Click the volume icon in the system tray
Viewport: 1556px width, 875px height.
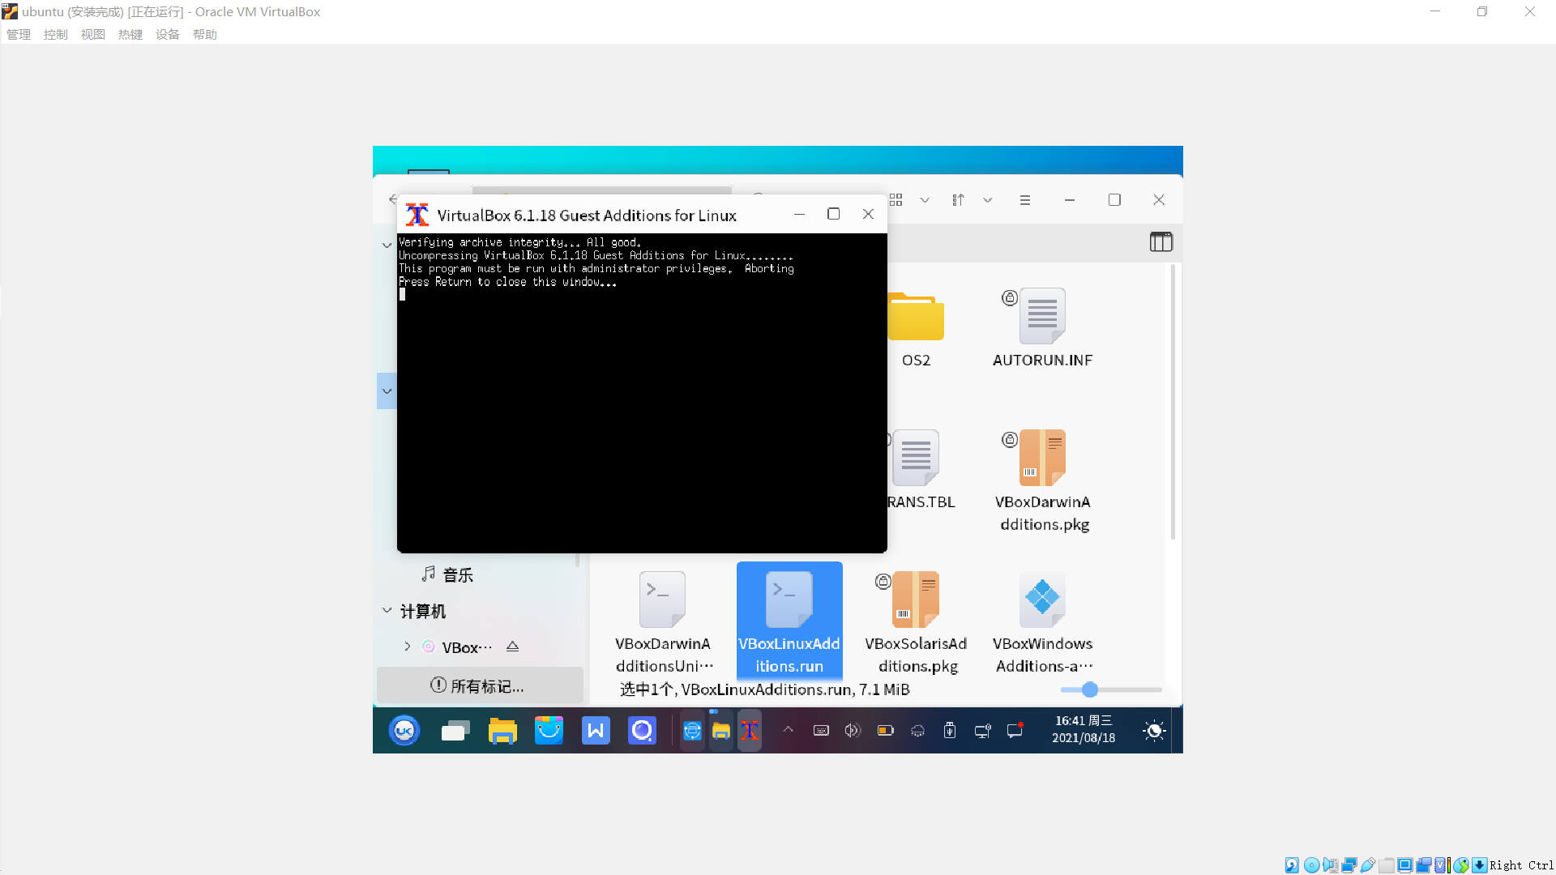852,730
